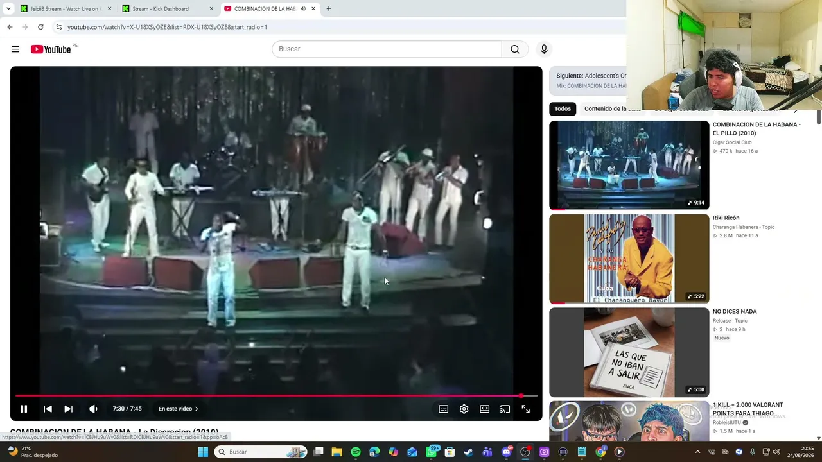Screen dimensions: 822x462
Task: Close the 'Stream - Kick Dashboard' tab
Action: tap(211, 9)
